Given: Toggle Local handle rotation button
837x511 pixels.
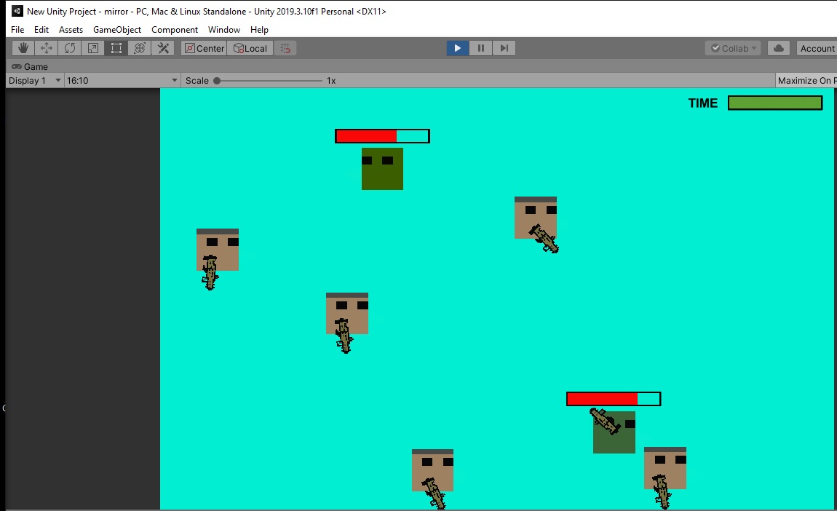Looking at the screenshot, I should (250, 48).
